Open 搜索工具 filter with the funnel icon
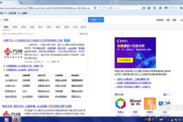Viewport: 183px width, 122px height. coord(83,34)
